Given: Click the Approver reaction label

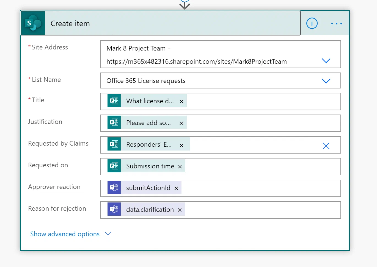Looking at the screenshot, I should [54, 187].
